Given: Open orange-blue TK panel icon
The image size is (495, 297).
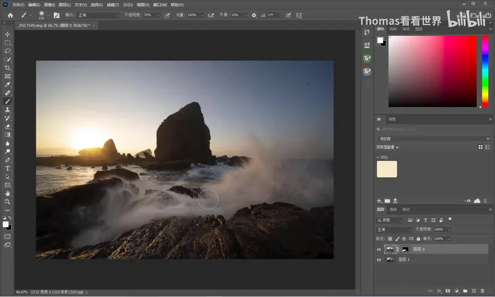Looking at the screenshot, I should 367,72.
